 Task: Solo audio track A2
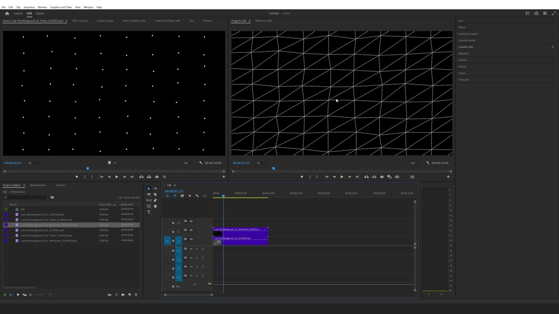click(x=197, y=258)
